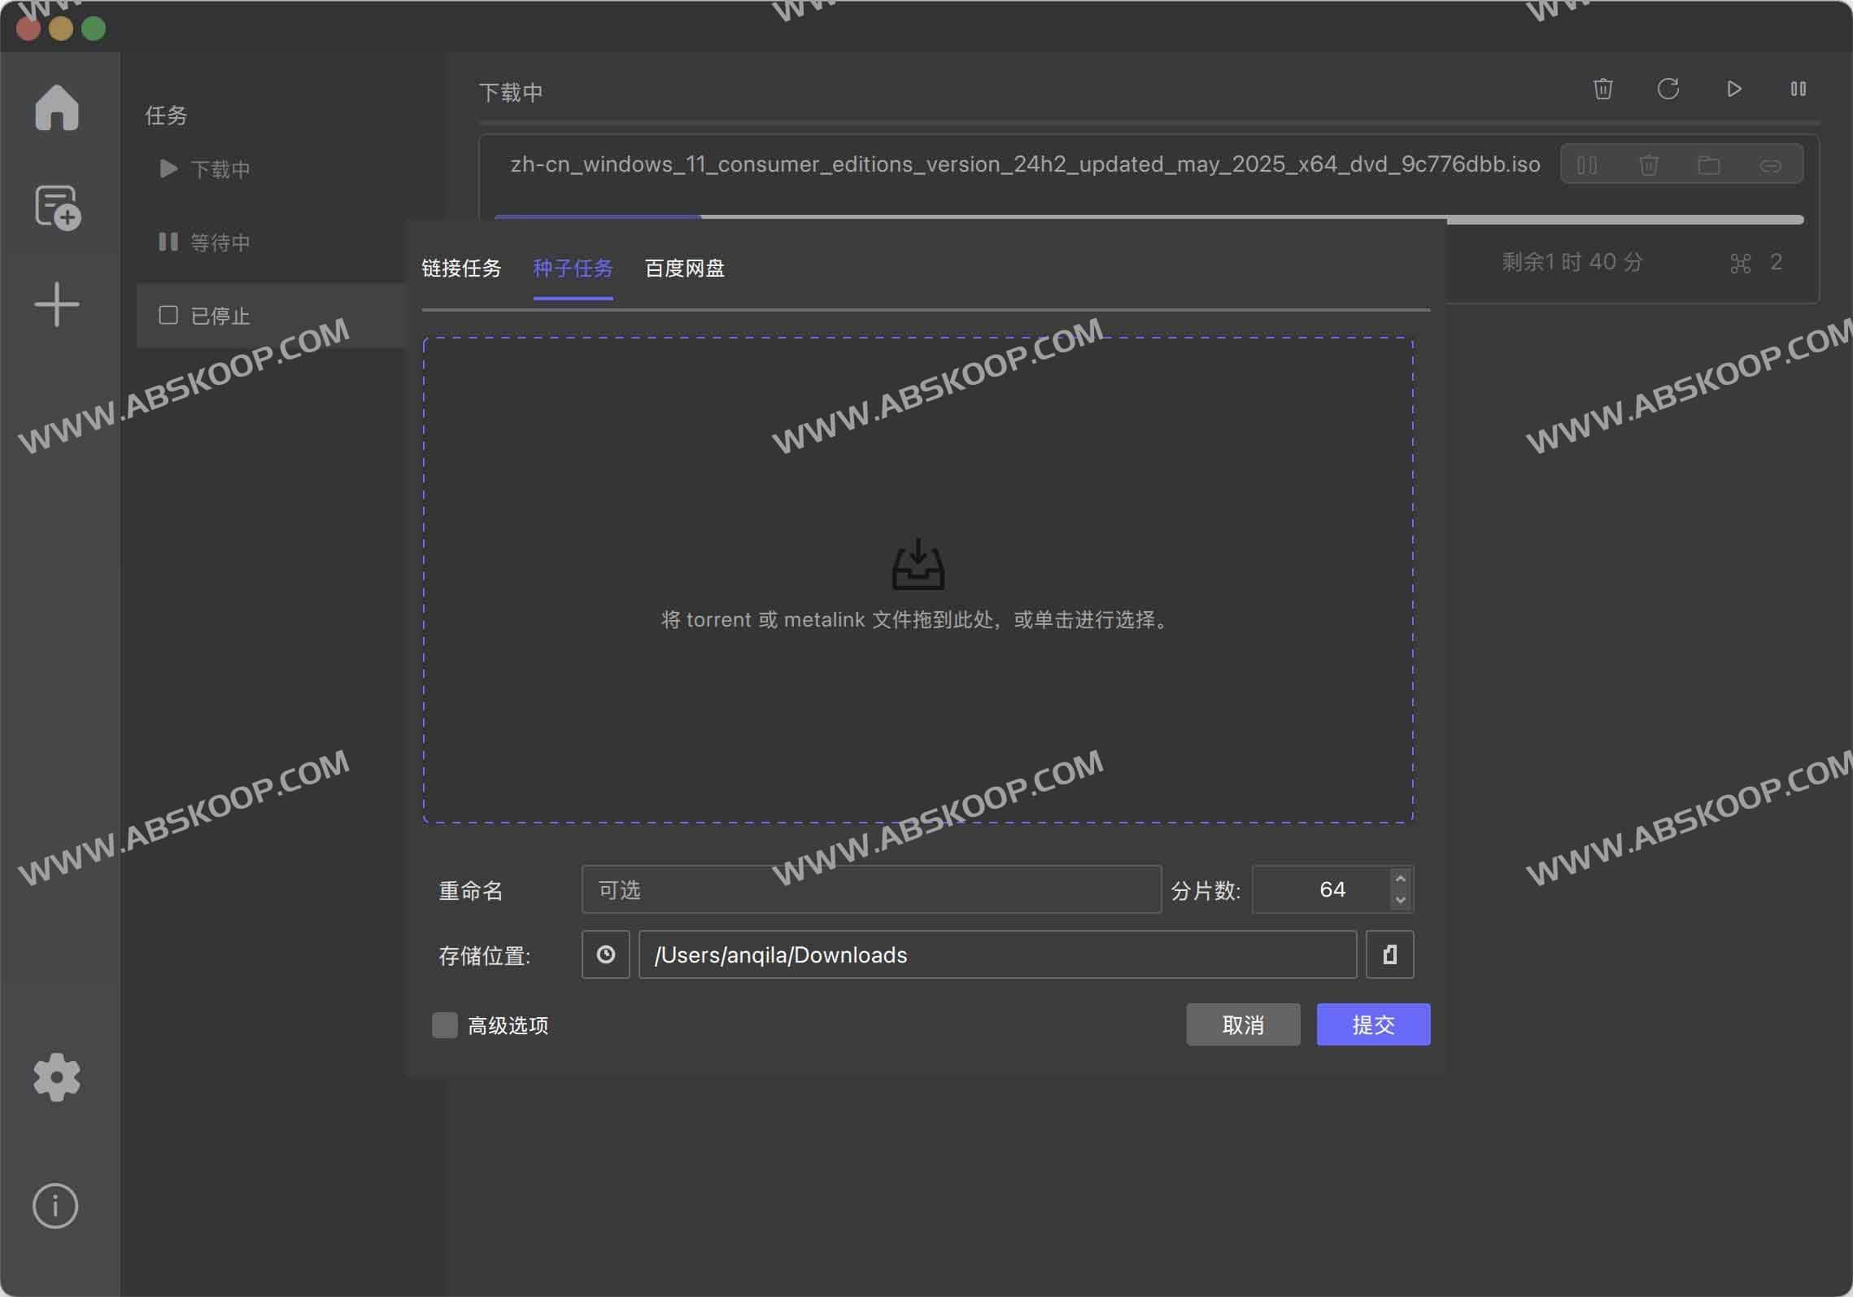Switch to the 链接任务 tab

461,269
